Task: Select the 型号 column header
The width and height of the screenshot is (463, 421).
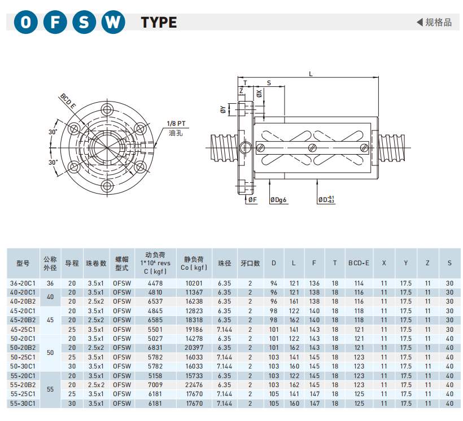Action: (x=23, y=263)
